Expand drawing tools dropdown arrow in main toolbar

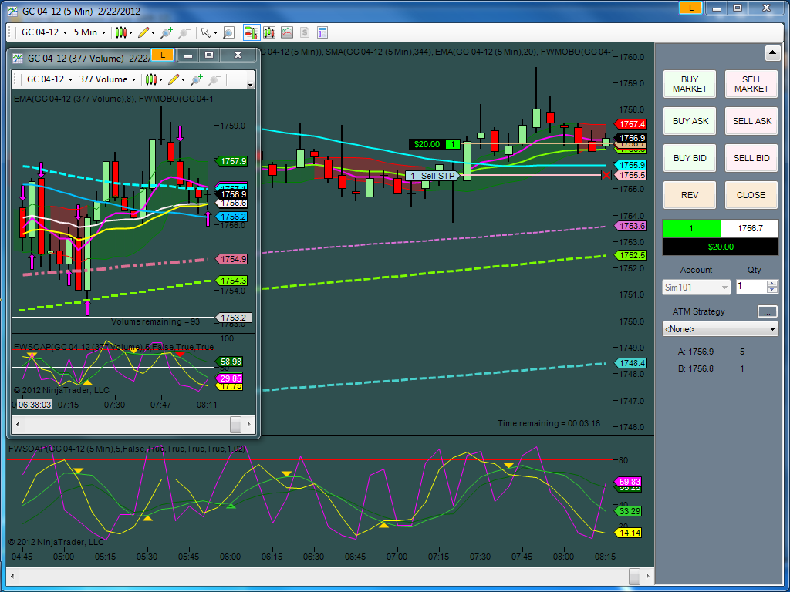[x=154, y=32]
